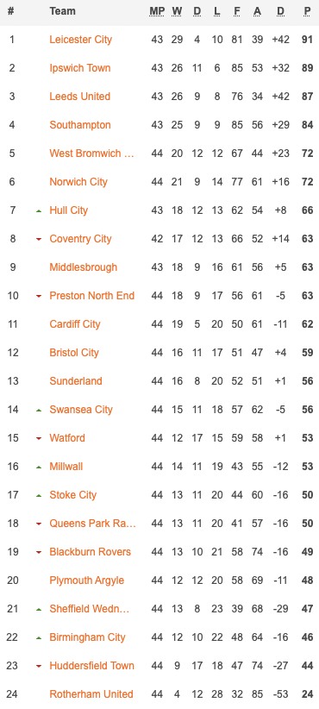Click the red down arrow beside Coventry City
This screenshot has width=319, height=709.
[39, 239]
